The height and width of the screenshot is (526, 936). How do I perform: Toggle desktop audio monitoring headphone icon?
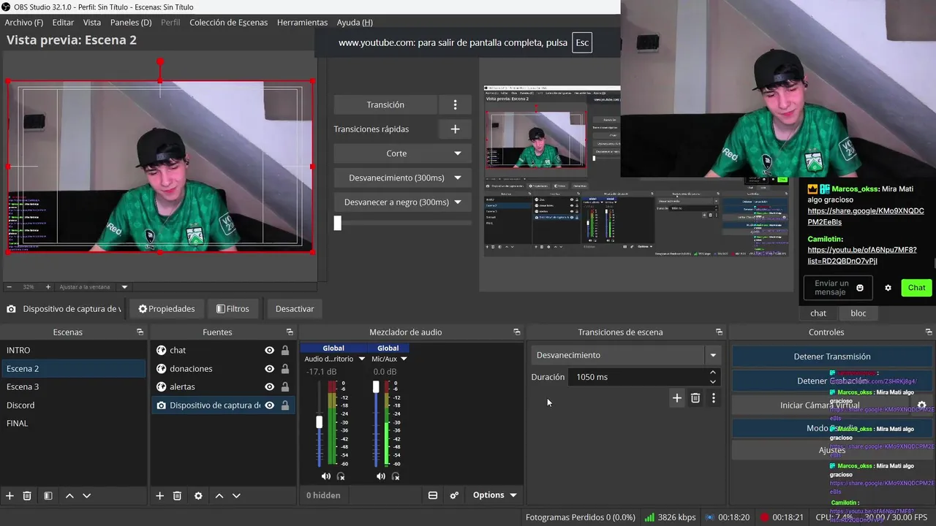tap(341, 476)
